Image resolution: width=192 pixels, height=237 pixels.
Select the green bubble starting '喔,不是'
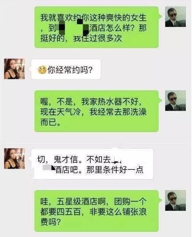pos(97,111)
